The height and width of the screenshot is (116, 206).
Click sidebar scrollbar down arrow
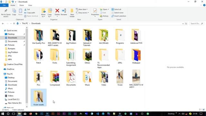(x=27, y=107)
